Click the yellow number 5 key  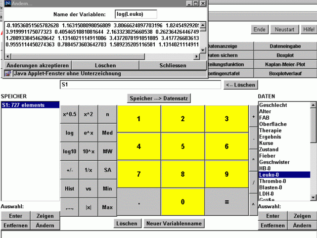coord(183,146)
